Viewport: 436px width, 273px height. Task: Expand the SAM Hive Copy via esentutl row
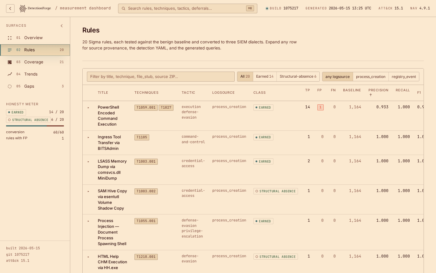tap(88, 191)
